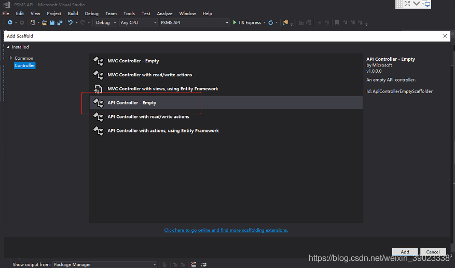Open the View menu
The image size is (455, 268).
coord(35,14)
